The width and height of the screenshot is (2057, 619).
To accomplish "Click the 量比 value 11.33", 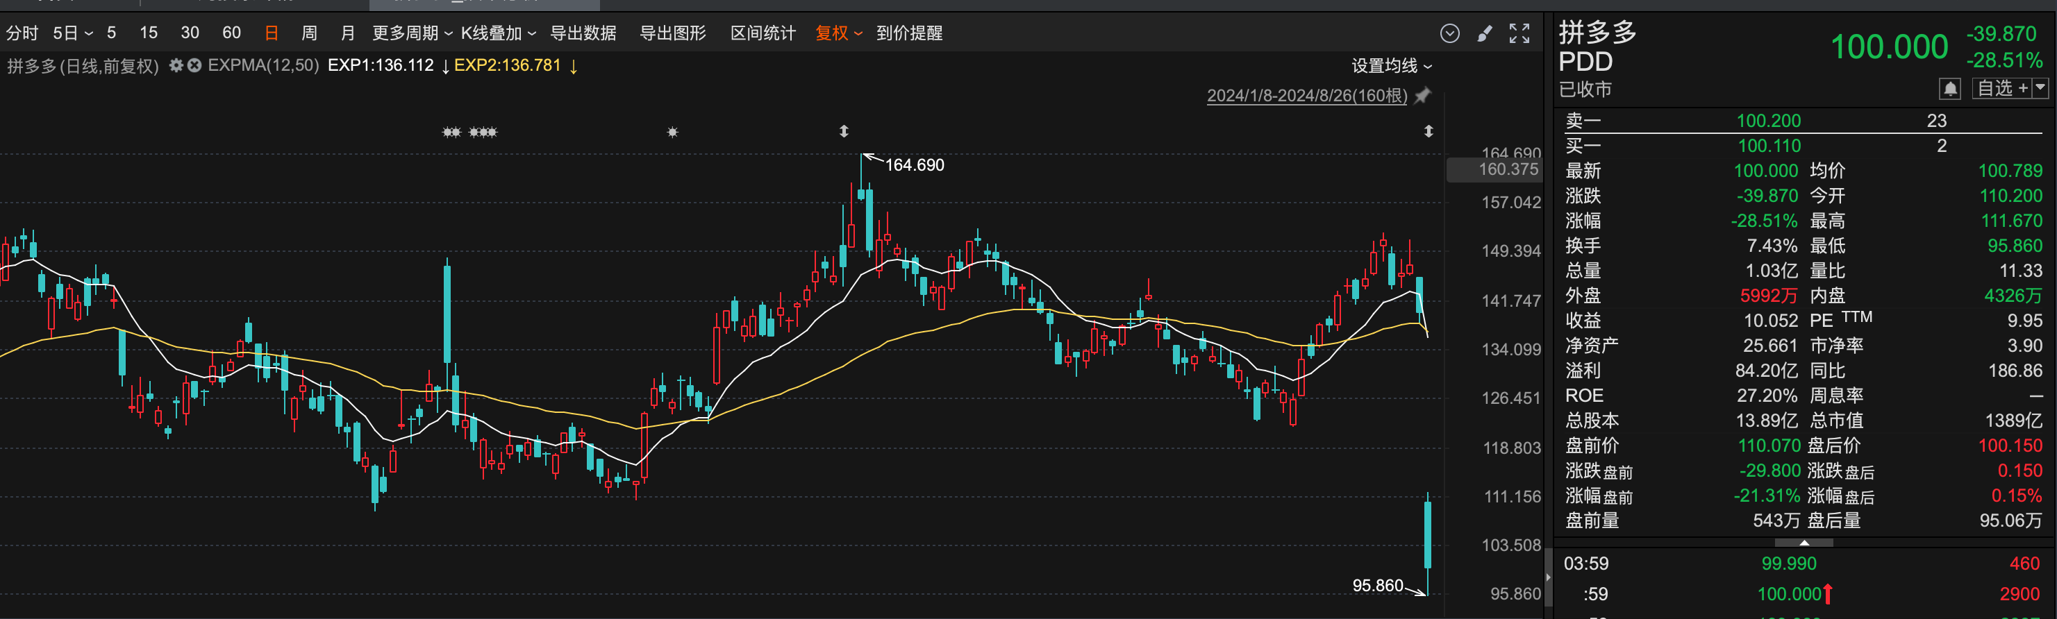I will click(2021, 271).
